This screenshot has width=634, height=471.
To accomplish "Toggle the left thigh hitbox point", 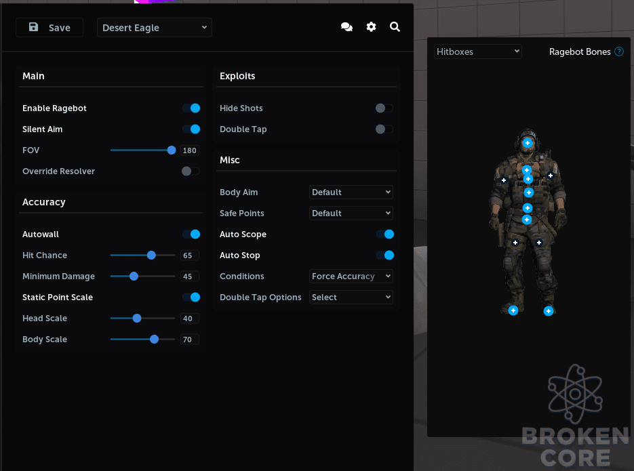I will pyautogui.click(x=515, y=243).
